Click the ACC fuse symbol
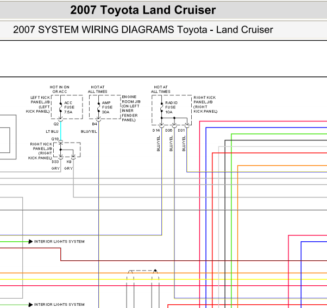 pyautogui.click(x=61, y=107)
